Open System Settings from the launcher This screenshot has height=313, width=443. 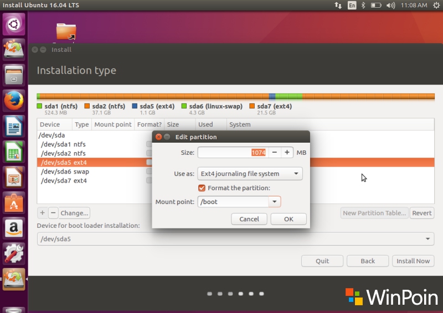coord(13,253)
